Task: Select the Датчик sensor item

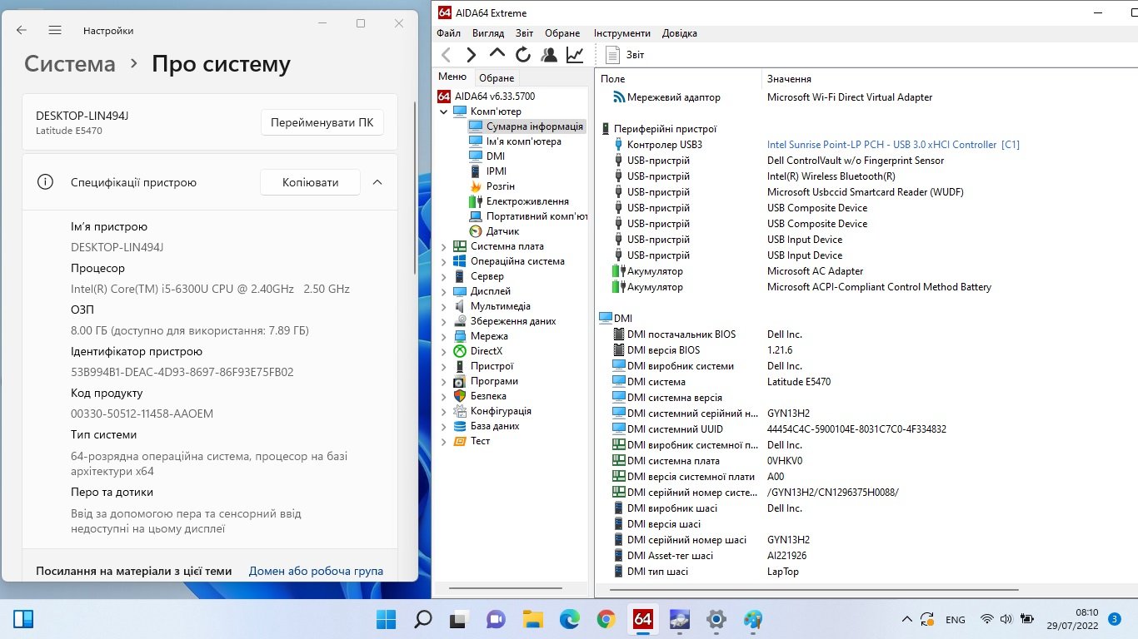Action: 502,231
